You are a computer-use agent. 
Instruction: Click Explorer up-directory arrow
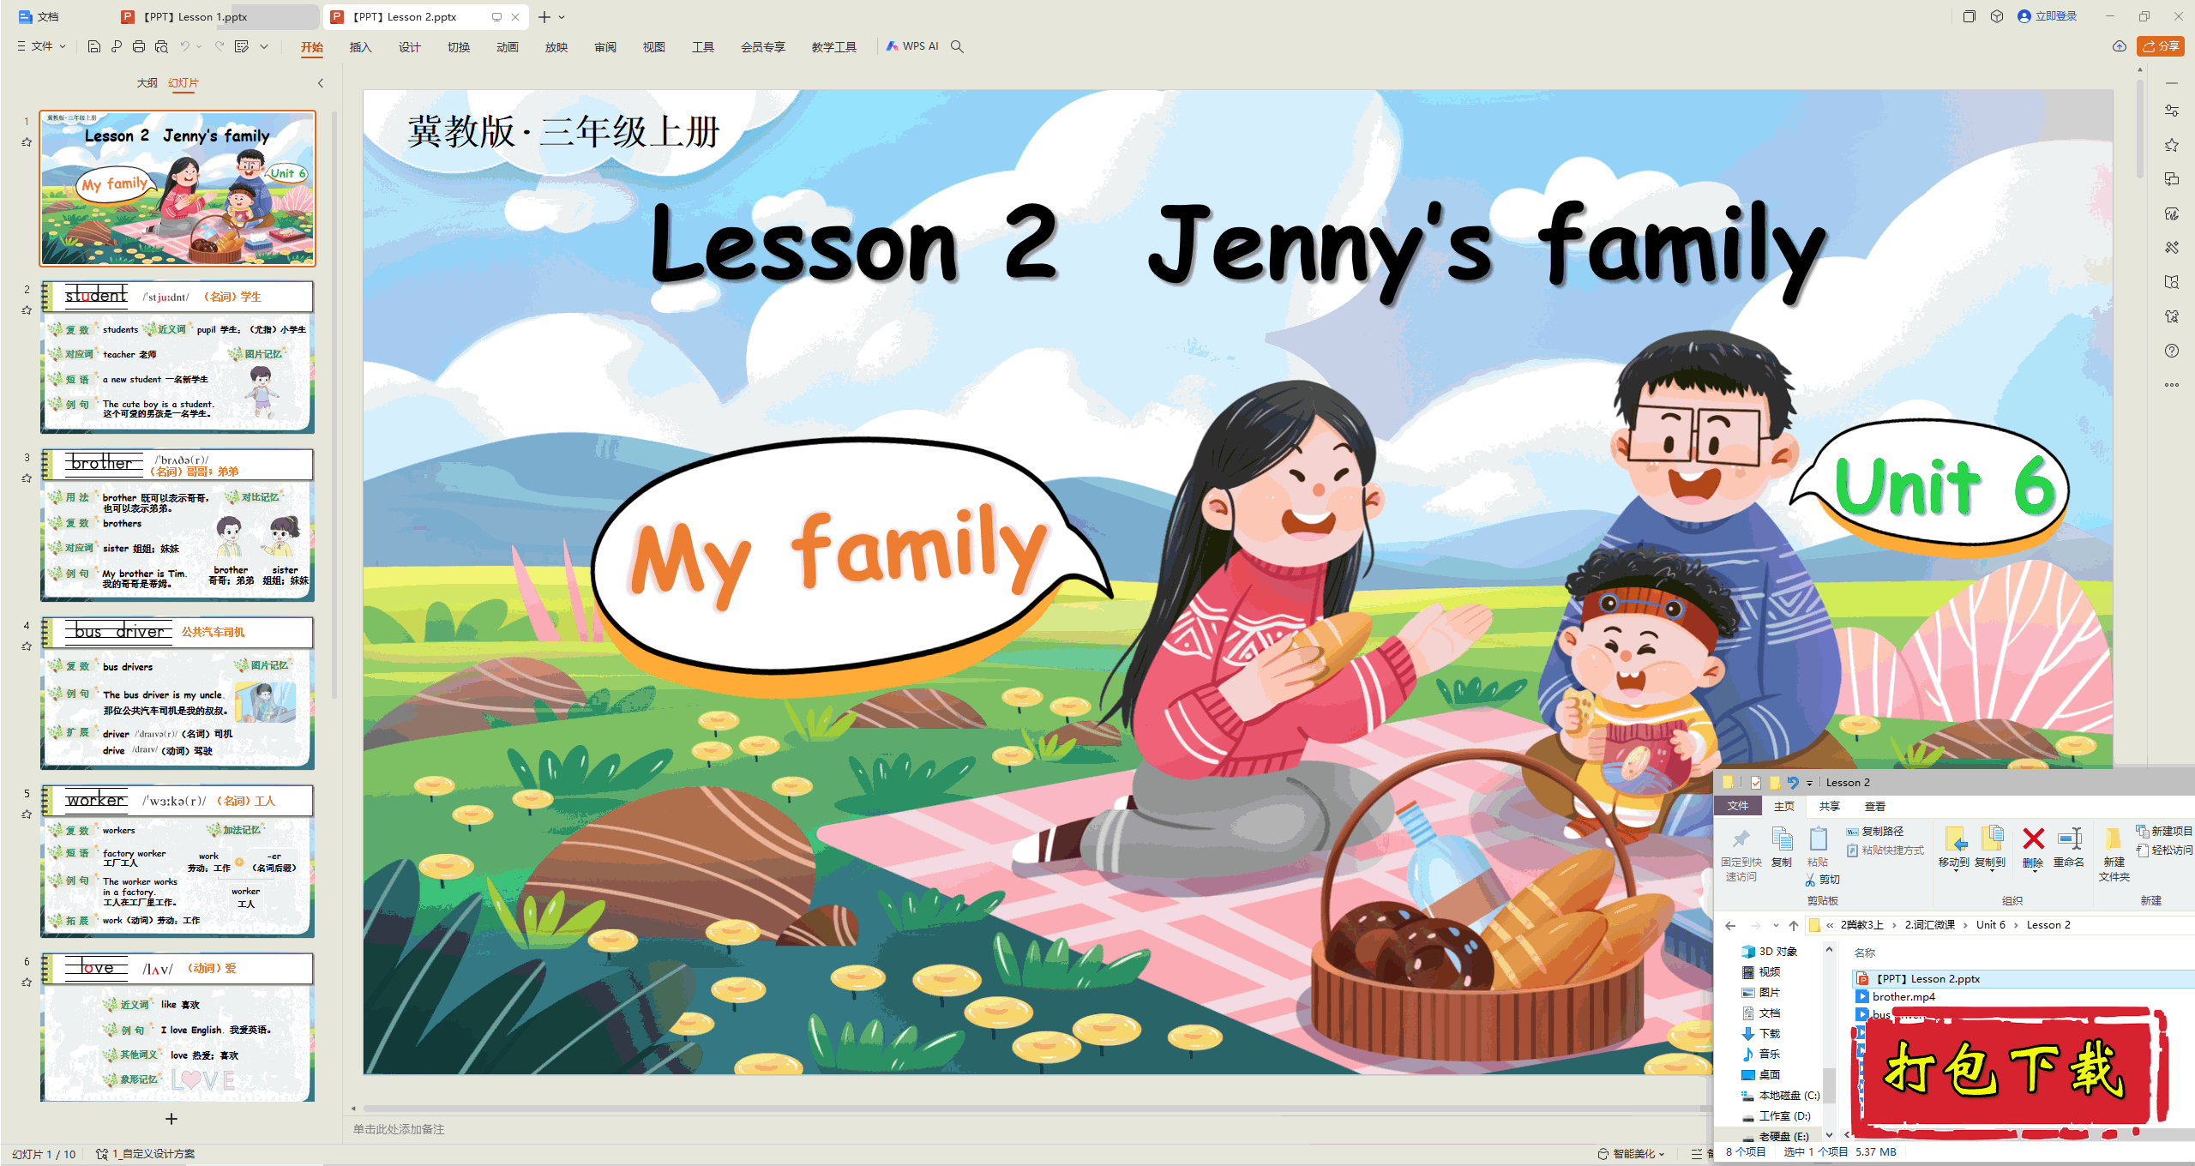pos(1794,925)
